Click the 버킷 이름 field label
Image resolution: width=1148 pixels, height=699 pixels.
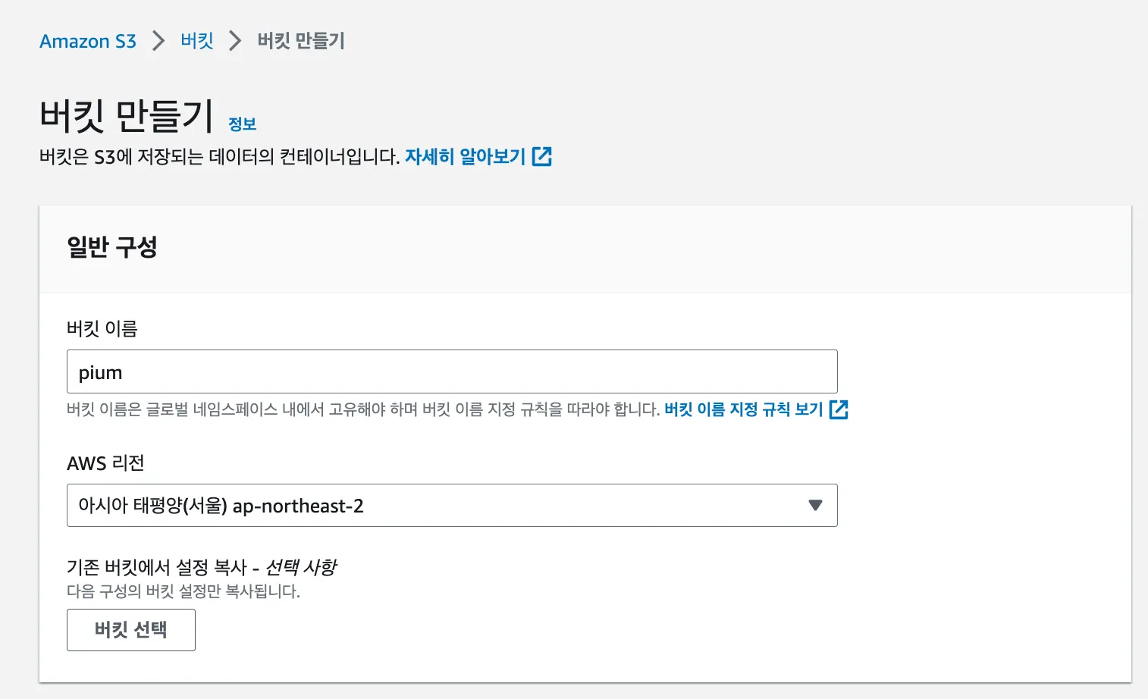(102, 328)
